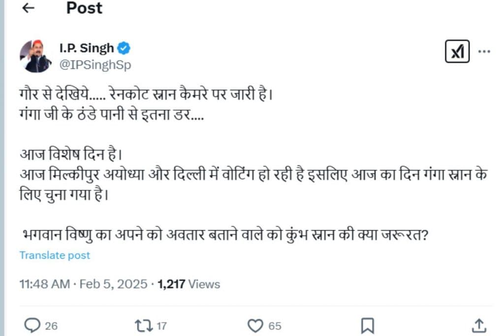
Task: Open the three-dot more options menu
Action: point(484,51)
